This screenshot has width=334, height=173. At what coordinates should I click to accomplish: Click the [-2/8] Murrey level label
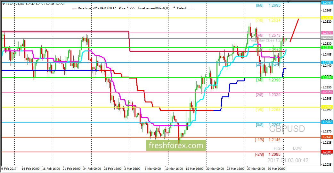tap(259, 154)
